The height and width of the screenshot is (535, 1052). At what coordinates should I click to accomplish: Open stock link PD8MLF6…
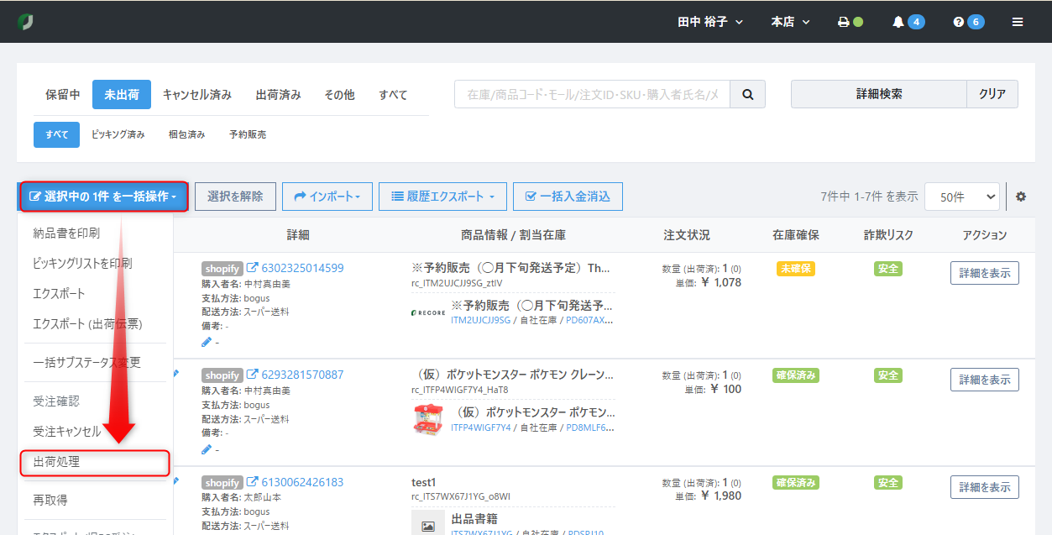coord(589,427)
